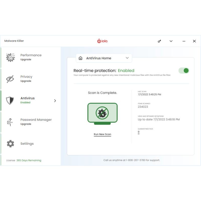Screen dimensions: 201x201
Task: Click the protected monitor scan illustration
Action: (103, 114)
